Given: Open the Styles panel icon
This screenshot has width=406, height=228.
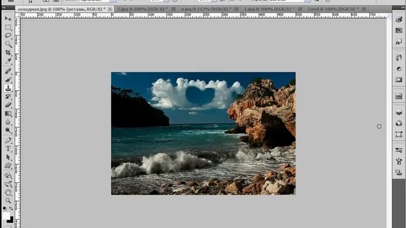Looking at the screenshot, I should [x=399, y=42].
